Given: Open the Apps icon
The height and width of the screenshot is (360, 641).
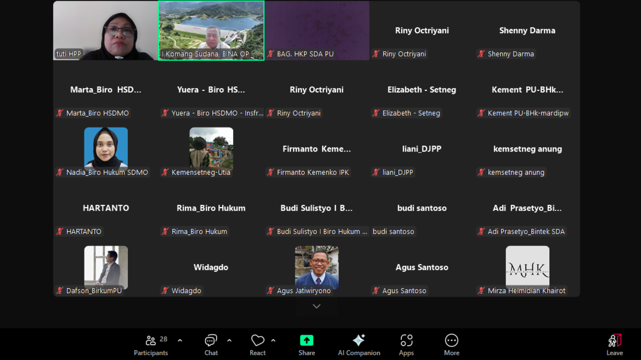Looking at the screenshot, I should coord(406,341).
